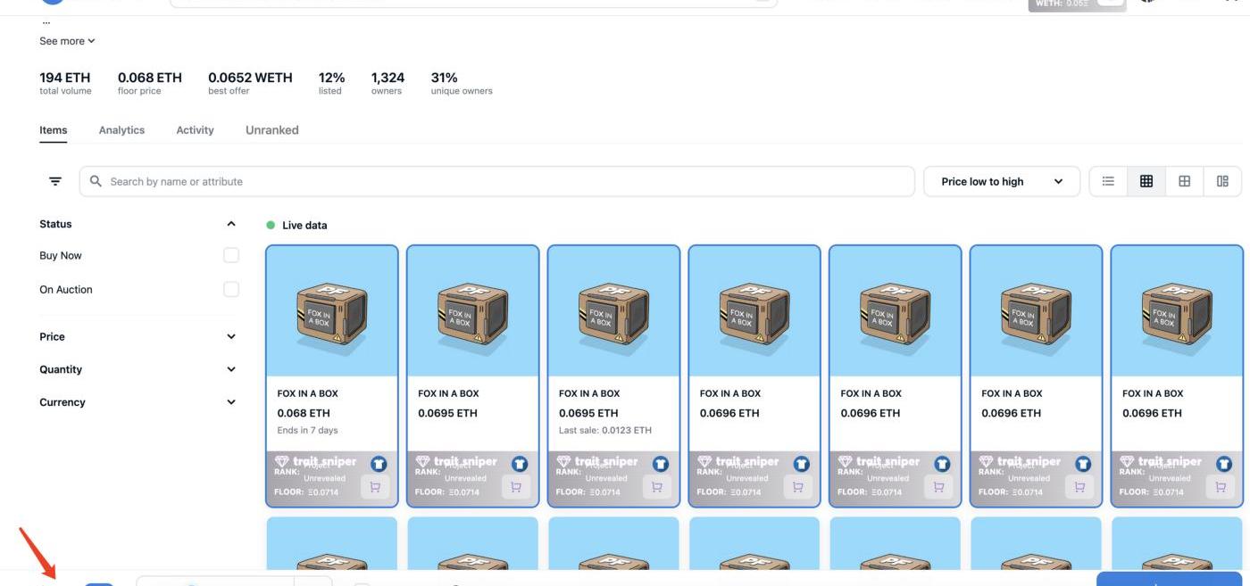The width and height of the screenshot is (1250, 586).
Task: Click the 1,324 owners stat
Action: (x=387, y=83)
